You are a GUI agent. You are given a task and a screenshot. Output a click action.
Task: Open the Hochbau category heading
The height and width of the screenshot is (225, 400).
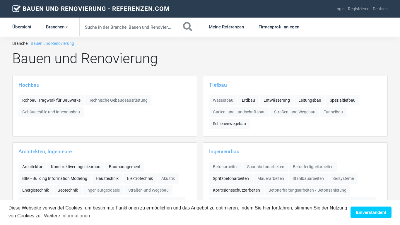coord(29,85)
